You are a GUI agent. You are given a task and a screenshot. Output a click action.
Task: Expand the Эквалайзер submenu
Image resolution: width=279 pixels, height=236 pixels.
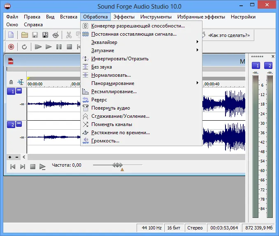[141, 42]
